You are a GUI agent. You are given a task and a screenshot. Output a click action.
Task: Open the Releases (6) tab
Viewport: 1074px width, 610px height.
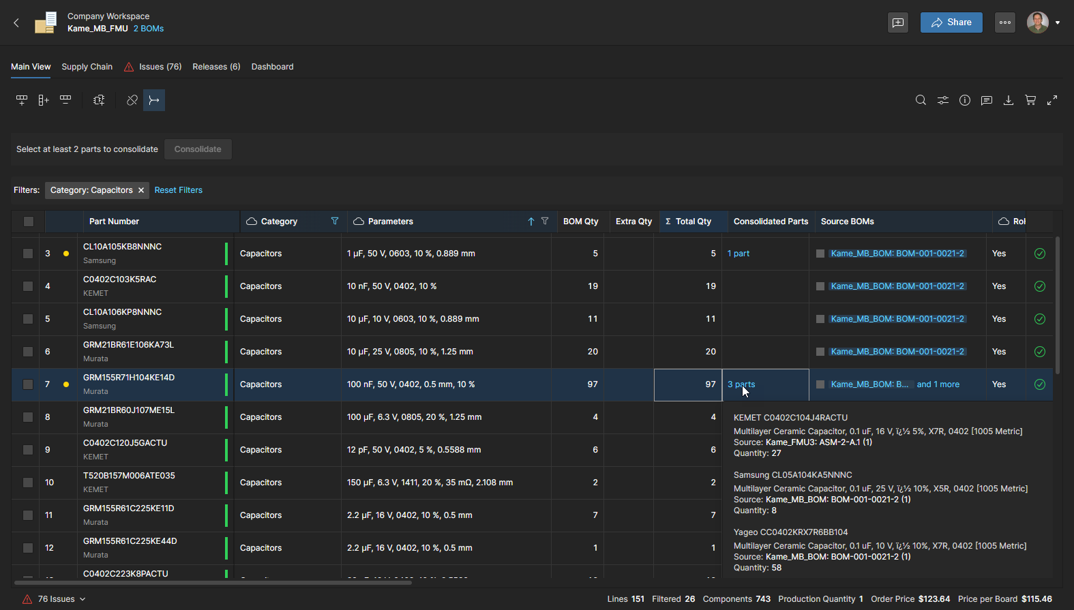tap(216, 67)
